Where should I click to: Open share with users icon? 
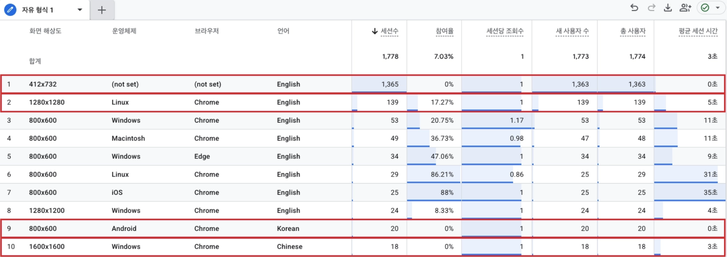(685, 8)
